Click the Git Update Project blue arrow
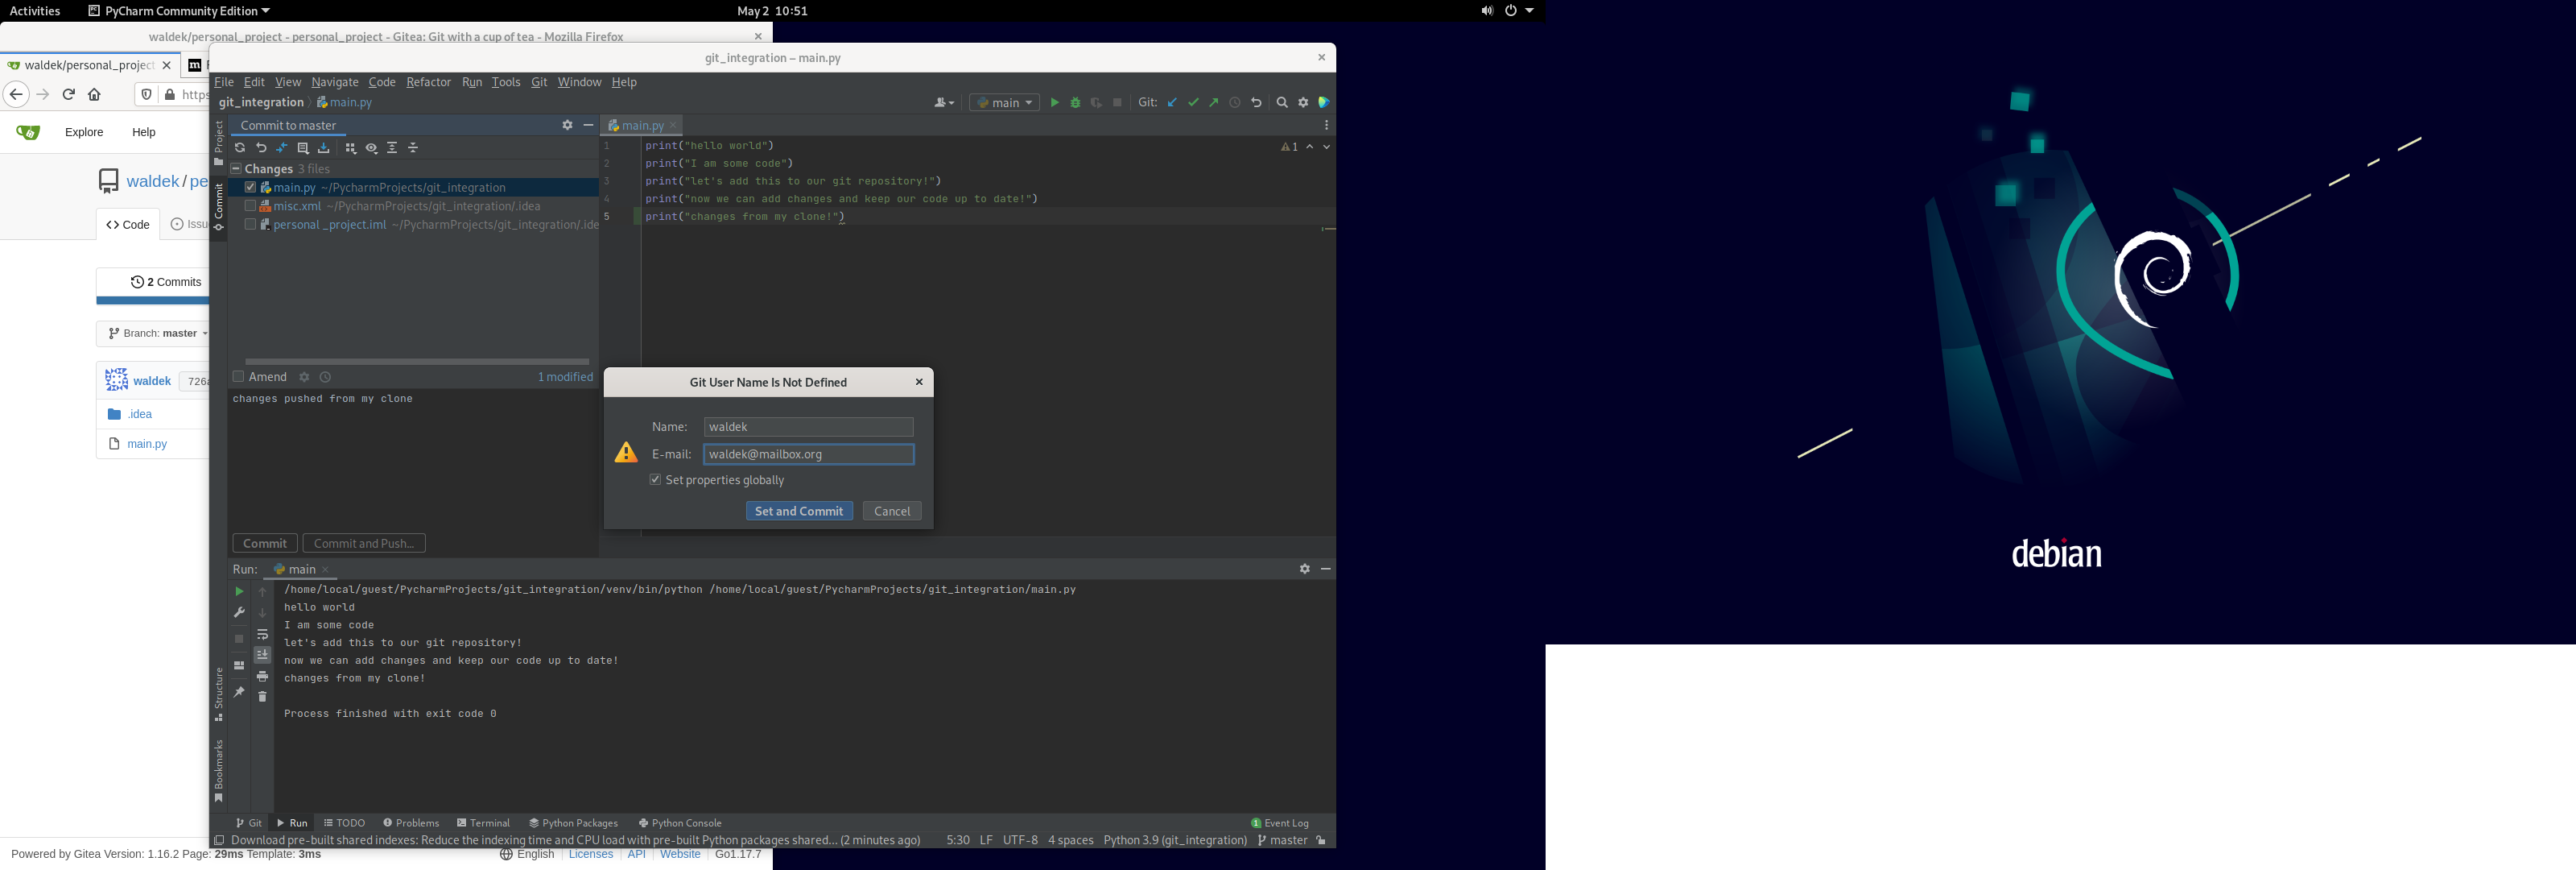Image resolution: width=2576 pixels, height=870 pixels. [x=1172, y=103]
